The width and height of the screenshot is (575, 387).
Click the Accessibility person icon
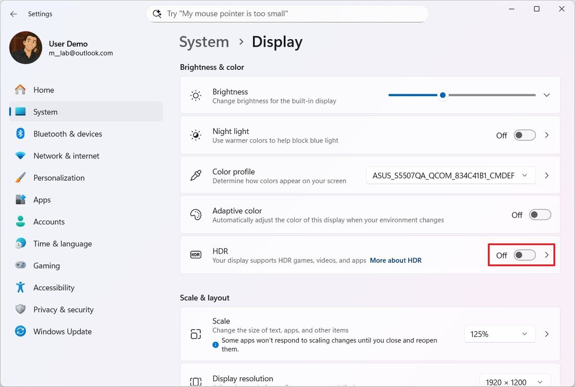click(x=20, y=287)
